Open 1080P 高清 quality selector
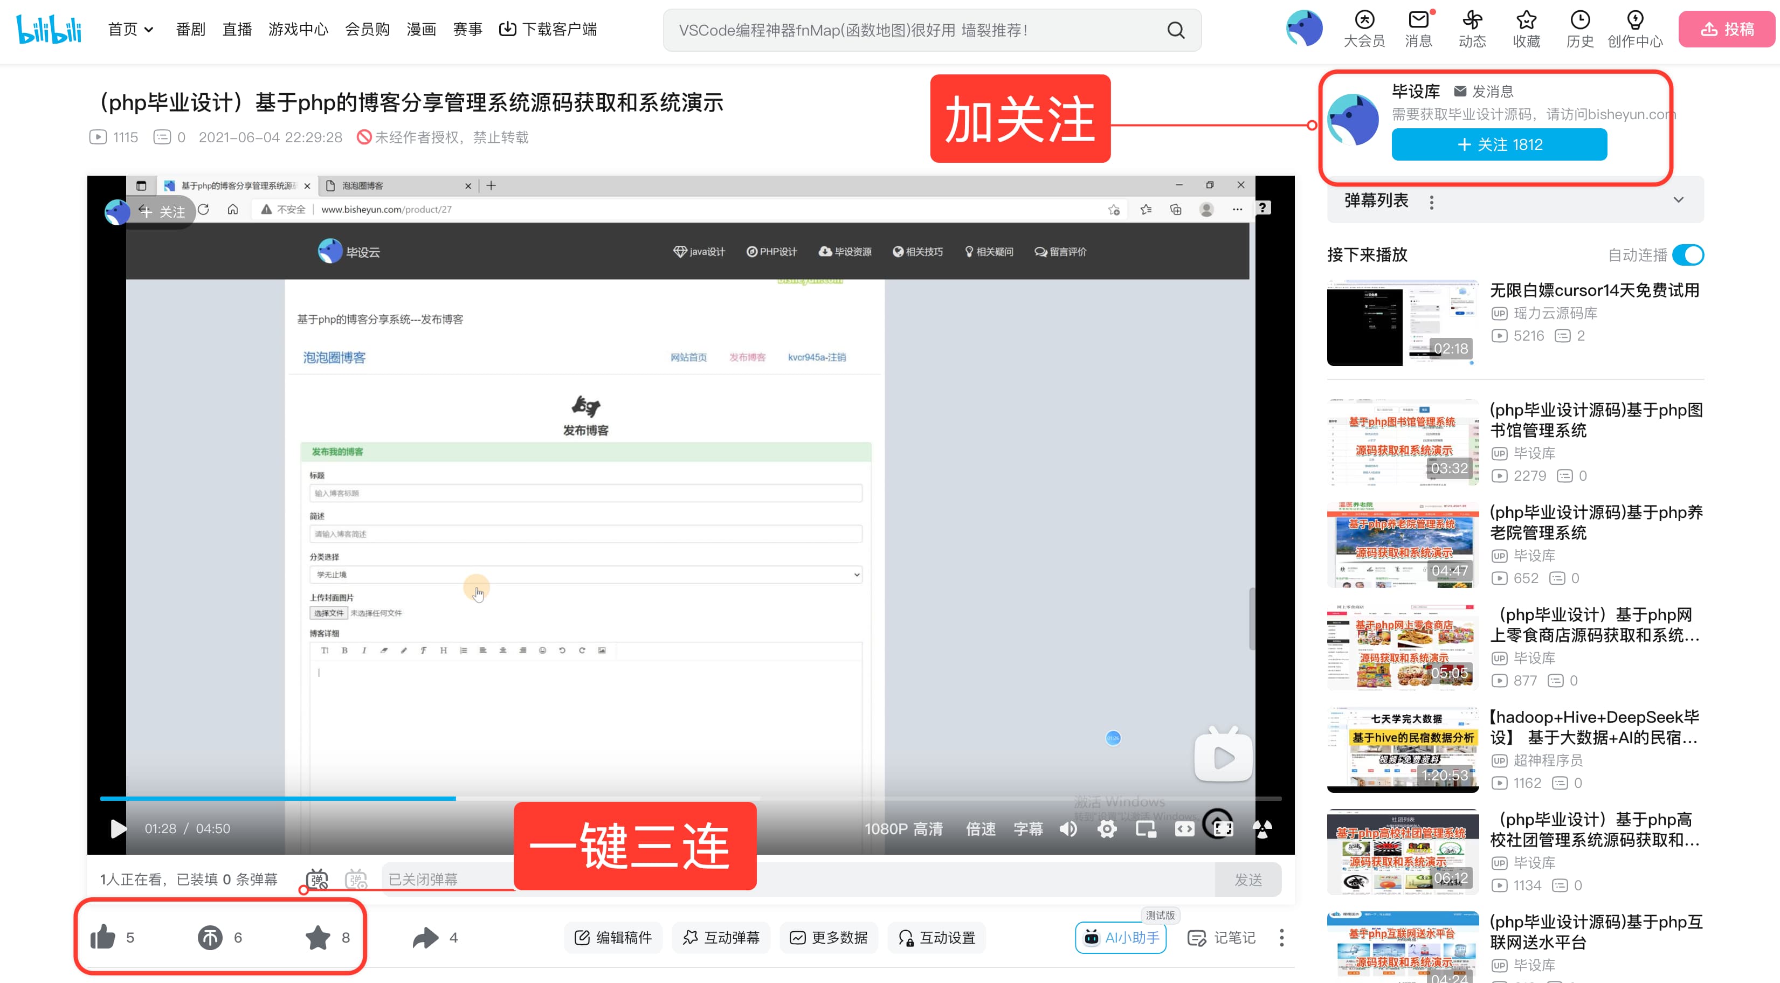Image resolution: width=1780 pixels, height=983 pixels. pyautogui.click(x=903, y=828)
